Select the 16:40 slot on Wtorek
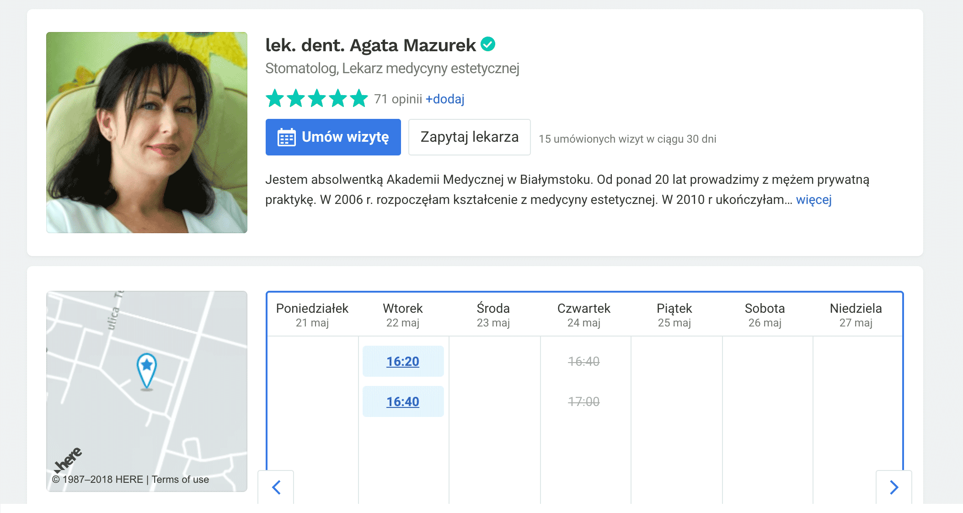963x513 pixels. (403, 401)
